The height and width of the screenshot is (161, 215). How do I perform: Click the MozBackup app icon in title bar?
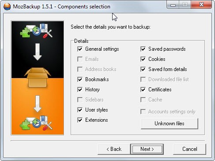point(7,7)
